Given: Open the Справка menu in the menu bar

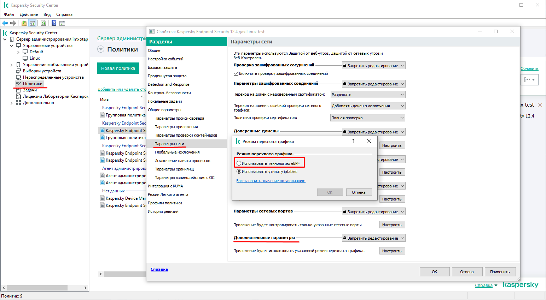Looking at the screenshot, I should coord(64,14).
